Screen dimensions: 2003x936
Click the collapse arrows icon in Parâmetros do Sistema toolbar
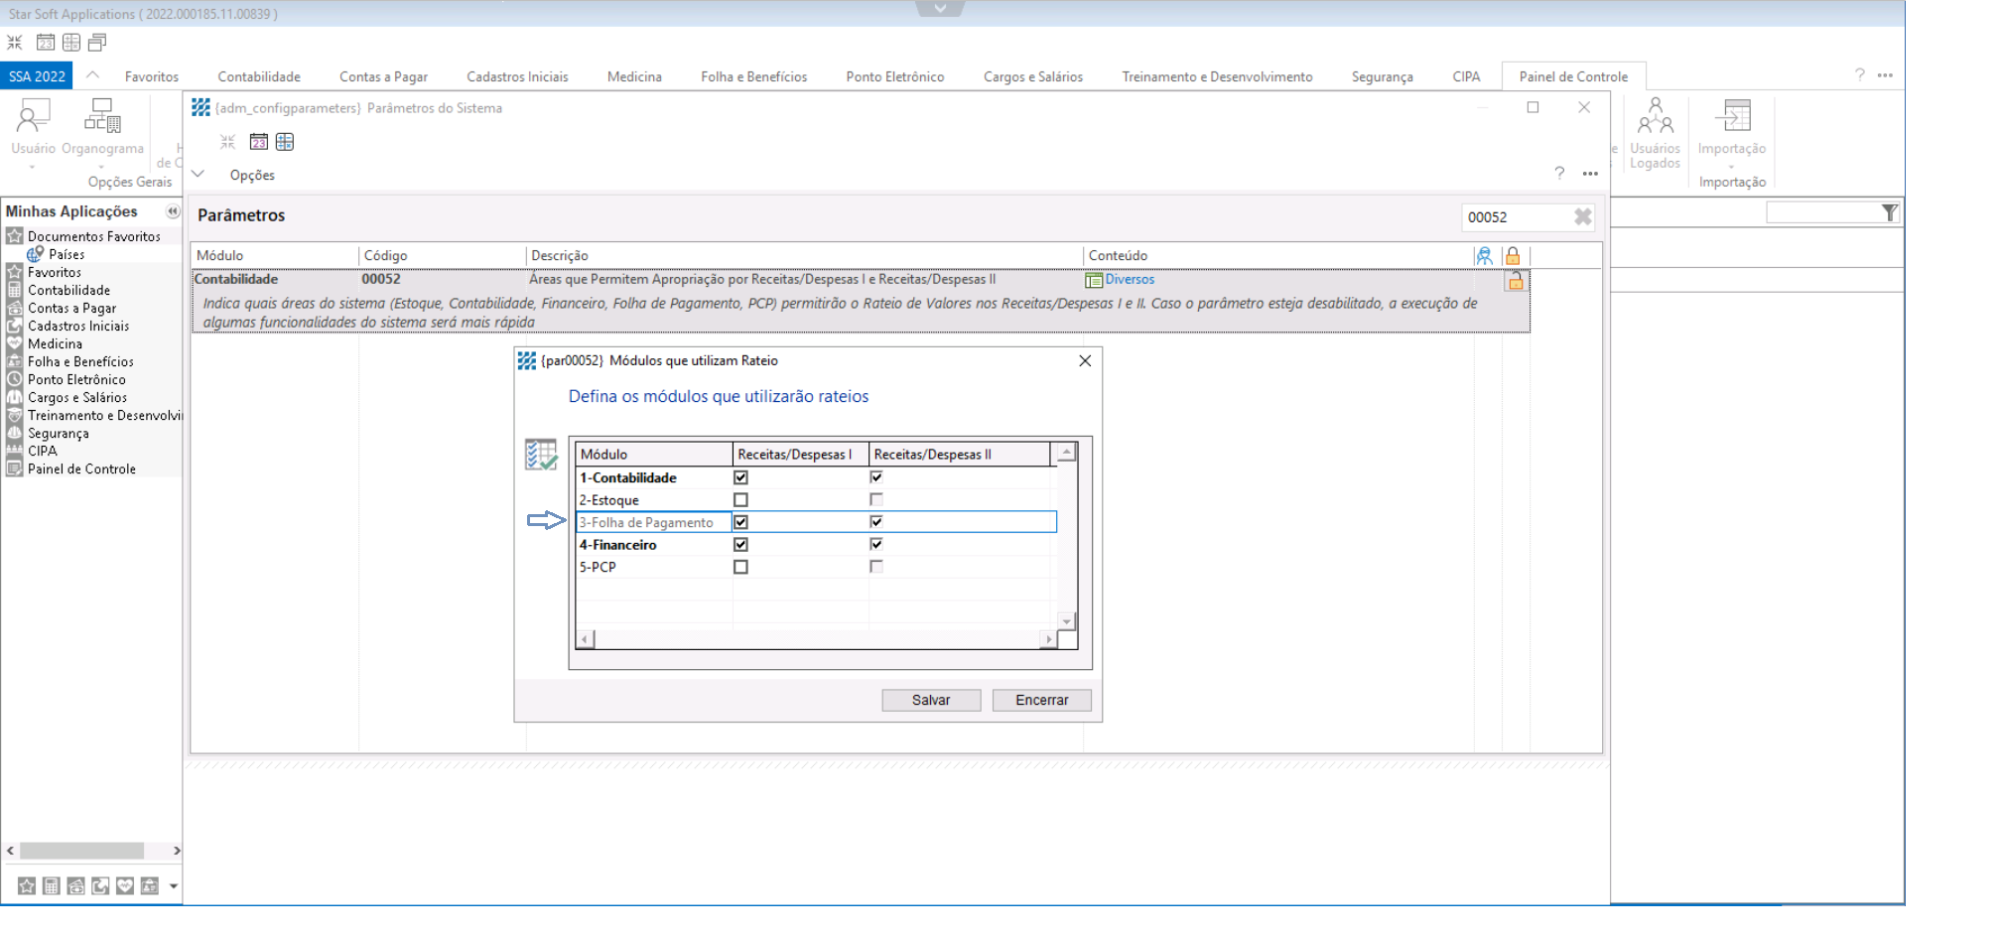pos(227,142)
